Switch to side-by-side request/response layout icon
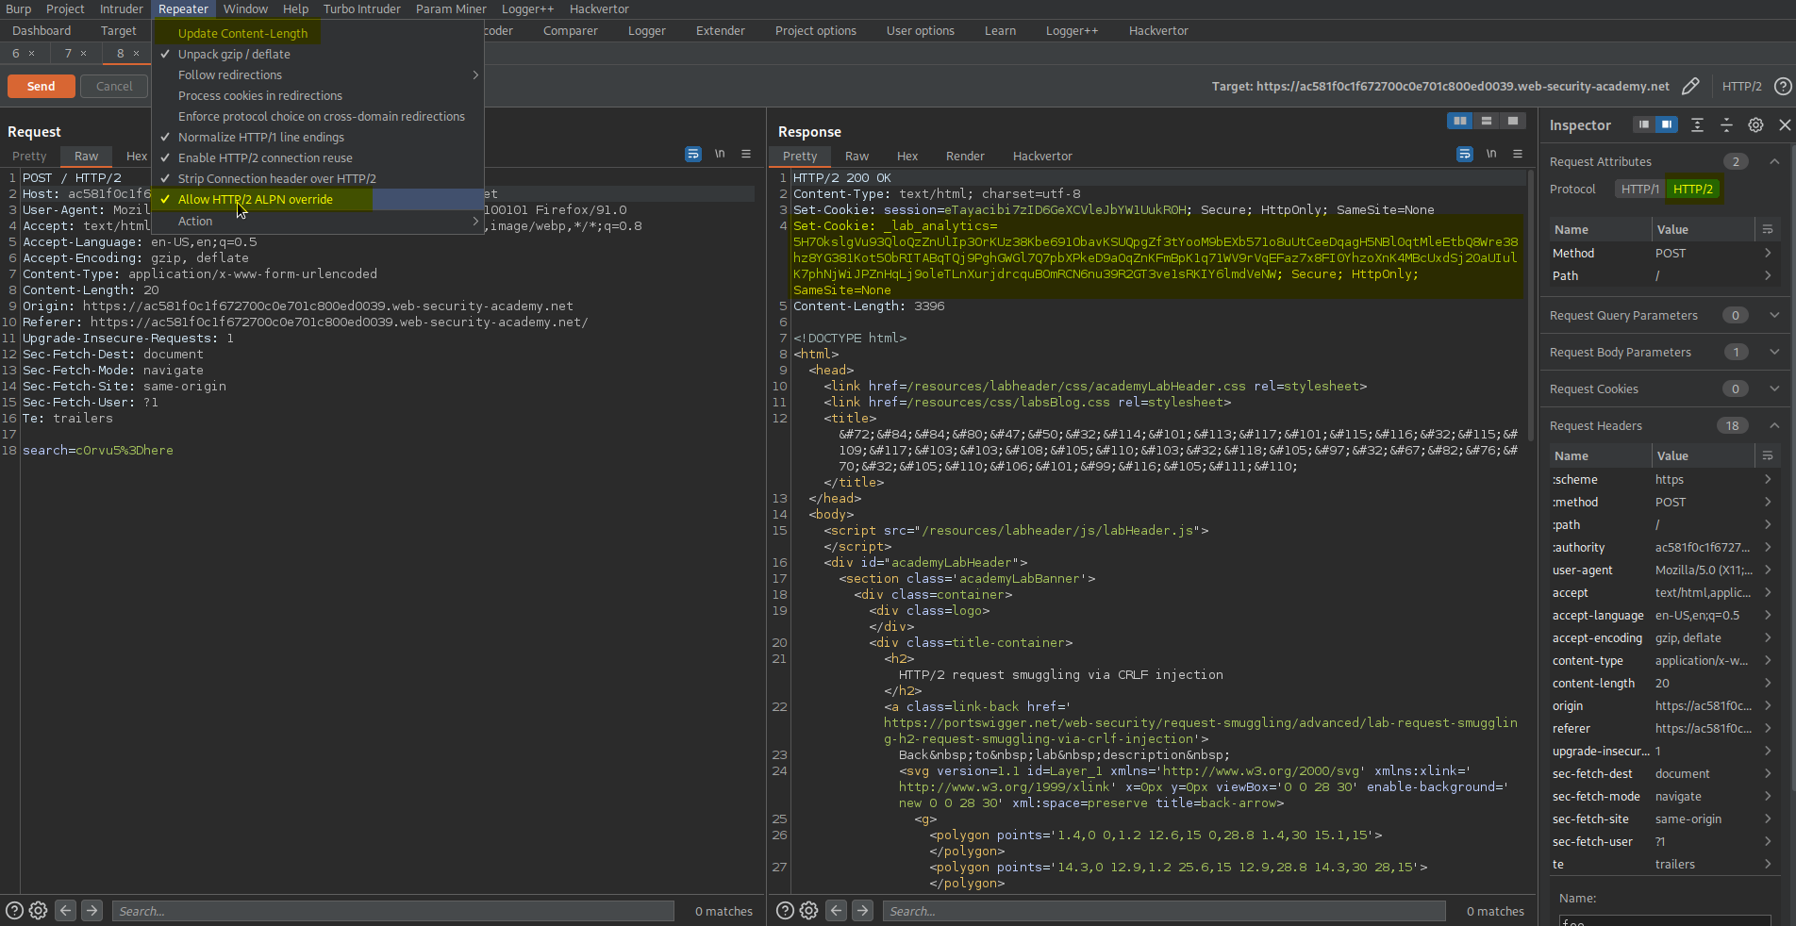The width and height of the screenshot is (1796, 926). coord(1460,121)
